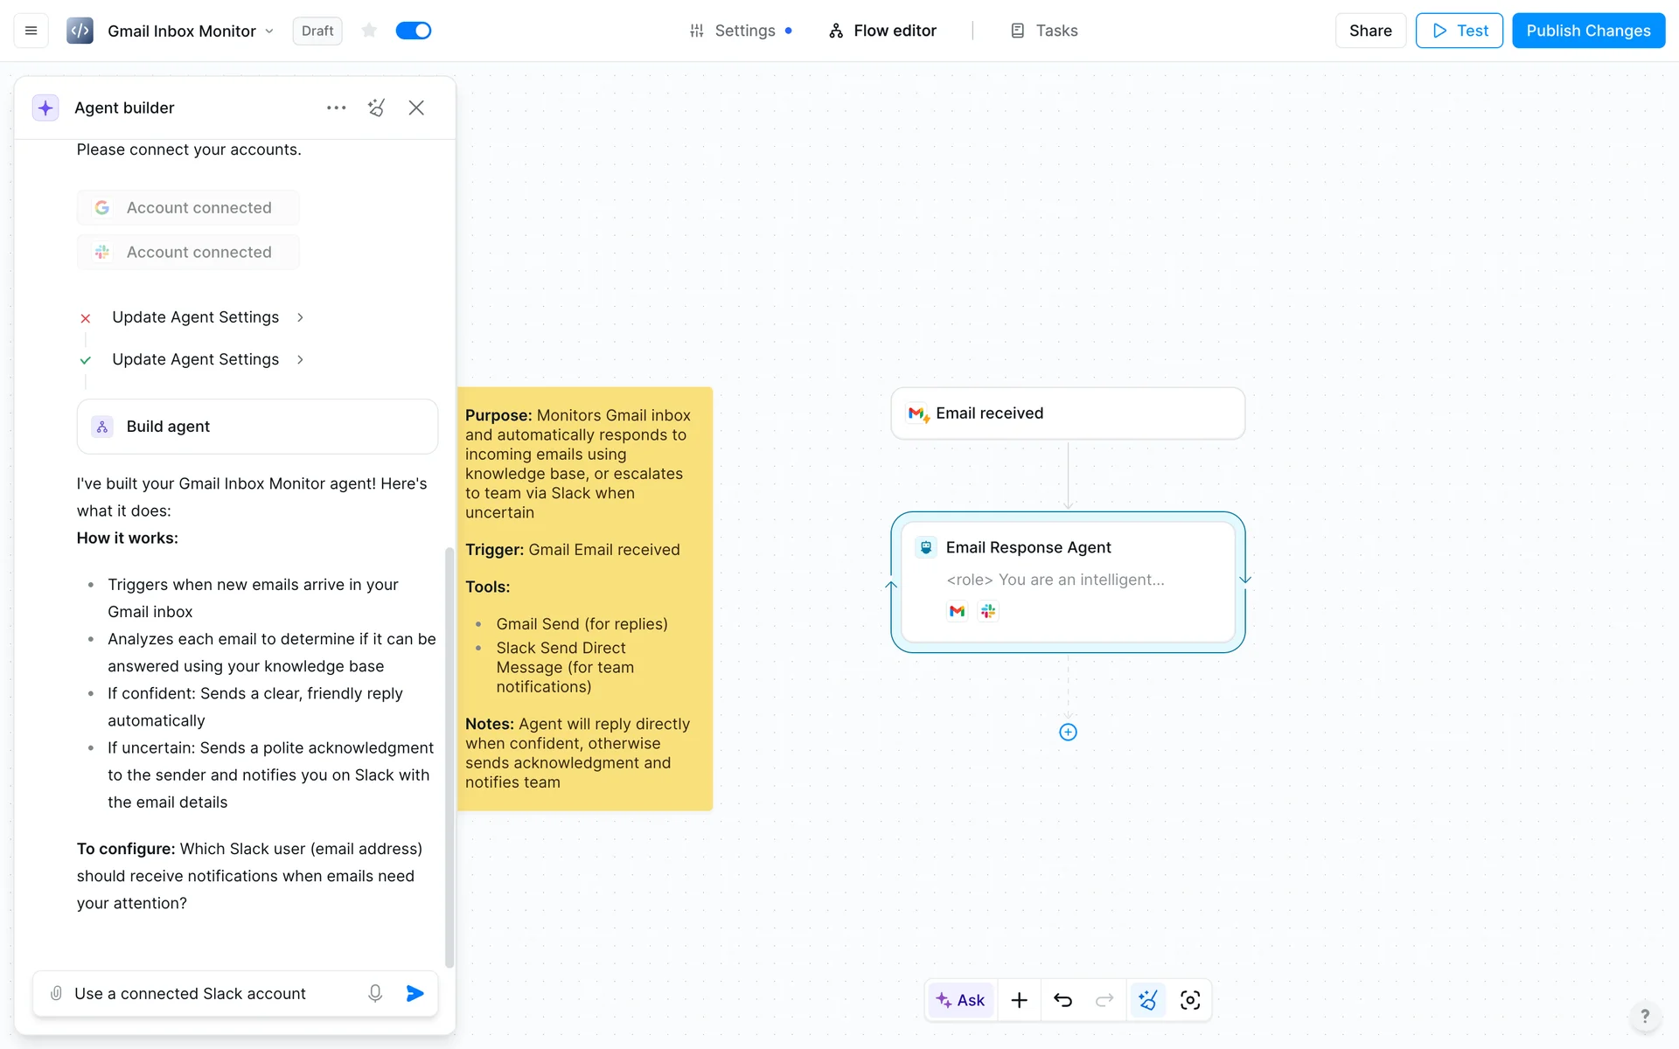Image resolution: width=1679 pixels, height=1049 pixels.
Task: Toggle the highlighted magic wand toolbar button
Action: (x=1147, y=1000)
